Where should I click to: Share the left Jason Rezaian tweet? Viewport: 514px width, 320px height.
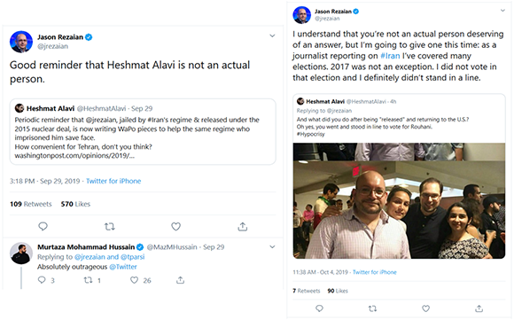point(242,226)
